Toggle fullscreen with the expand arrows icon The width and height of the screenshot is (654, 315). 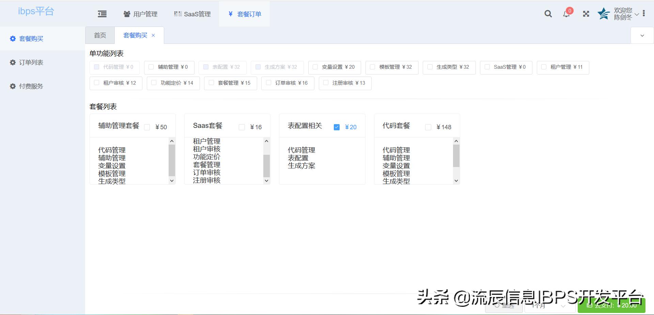586,14
